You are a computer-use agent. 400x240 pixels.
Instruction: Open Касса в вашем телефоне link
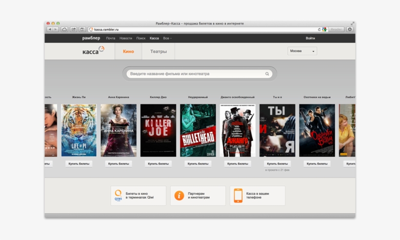click(258, 196)
